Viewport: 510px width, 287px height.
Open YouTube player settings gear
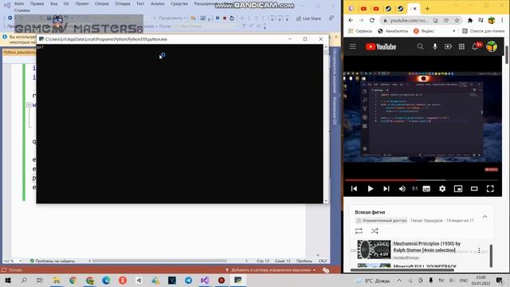tap(442, 189)
